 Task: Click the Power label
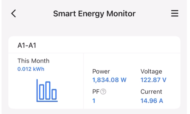point(101,71)
